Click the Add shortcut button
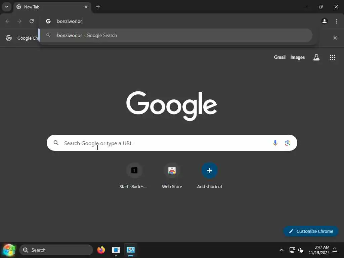344x258 pixels. tap(210, 175)
